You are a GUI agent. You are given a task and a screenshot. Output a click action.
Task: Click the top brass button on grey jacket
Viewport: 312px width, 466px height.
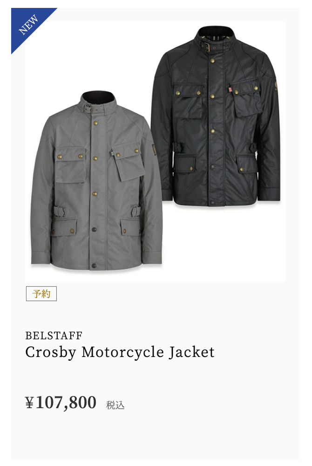(95, 123)
